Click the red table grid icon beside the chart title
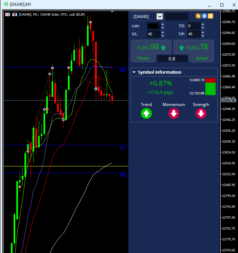238x253 pixels. [x=7, y=15]
